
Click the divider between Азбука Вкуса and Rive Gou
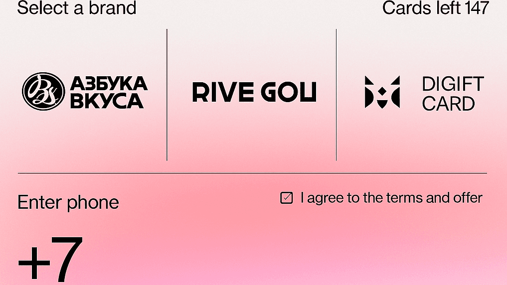(x=167, y=95)
